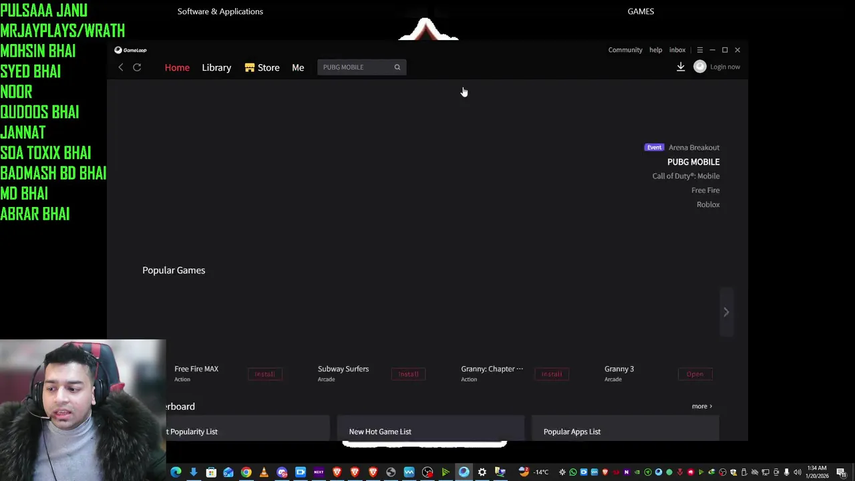Open the GameLoop hamburger menu

click(699, 50)
